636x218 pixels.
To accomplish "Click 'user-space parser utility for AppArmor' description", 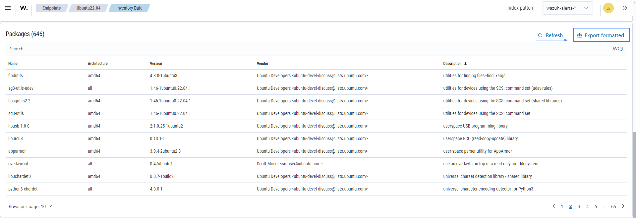I will tap(478, 151).
